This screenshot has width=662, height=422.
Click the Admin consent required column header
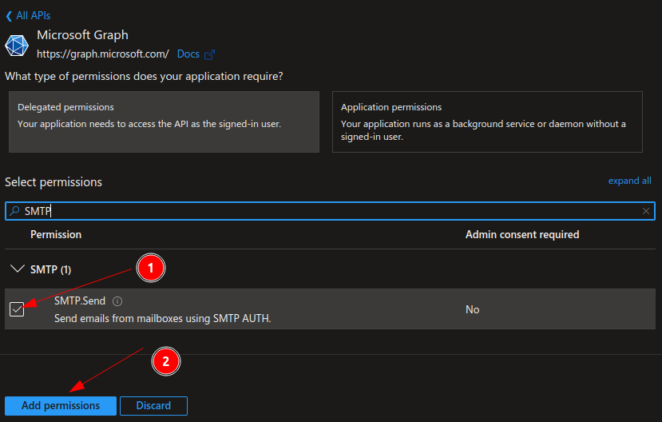click(522, 234)
